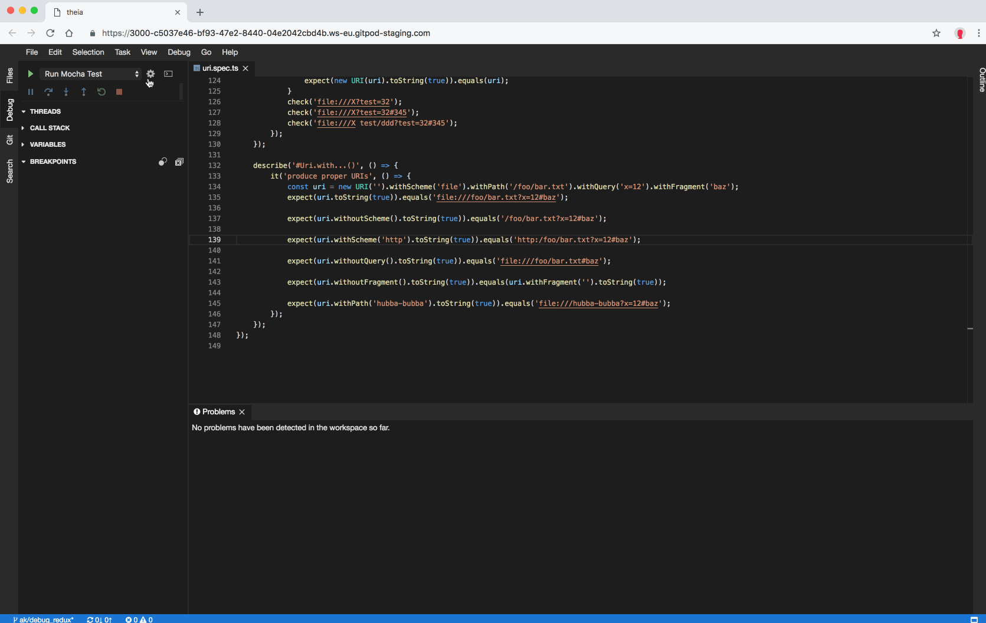Open browser three-dot menu
The width and height of the screenshot is (986, 623).
tap(978, 33)
